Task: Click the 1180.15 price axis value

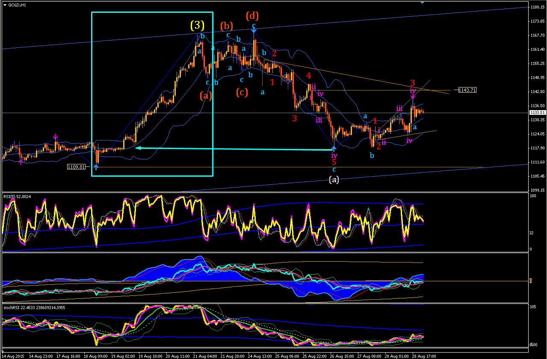Action: pos(537,7)
